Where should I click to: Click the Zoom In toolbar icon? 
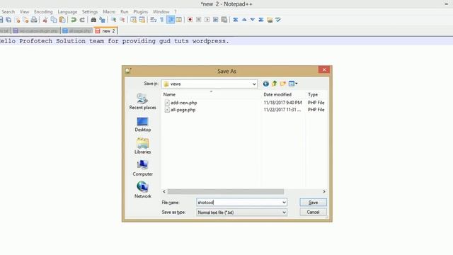pyautogui.click(x=113, y=20)
